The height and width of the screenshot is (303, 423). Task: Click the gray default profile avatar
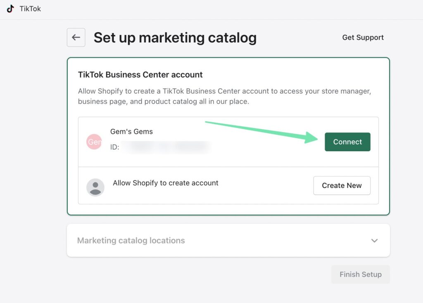(95, 187)
